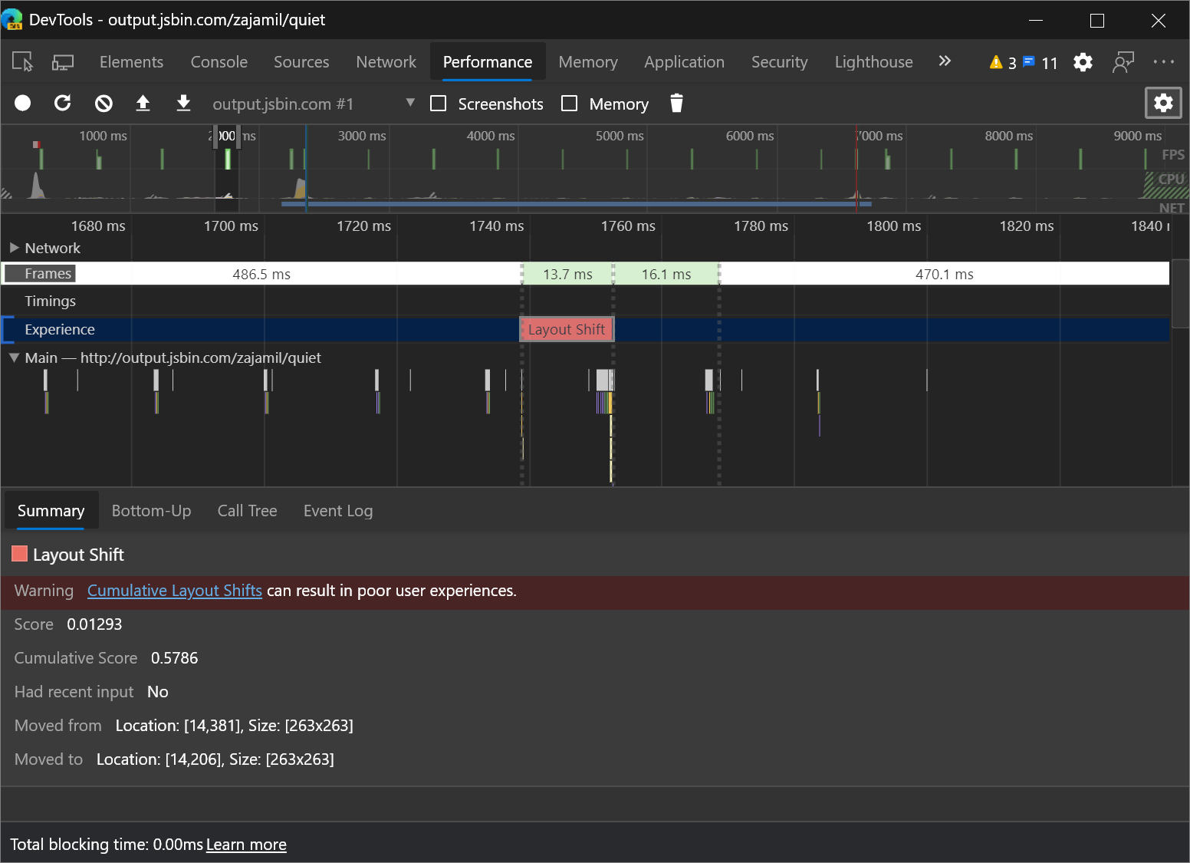The image size is (1190, 863).
Task: Select the Layout Shift event in Experience track
Action: (x=567, y=329)
